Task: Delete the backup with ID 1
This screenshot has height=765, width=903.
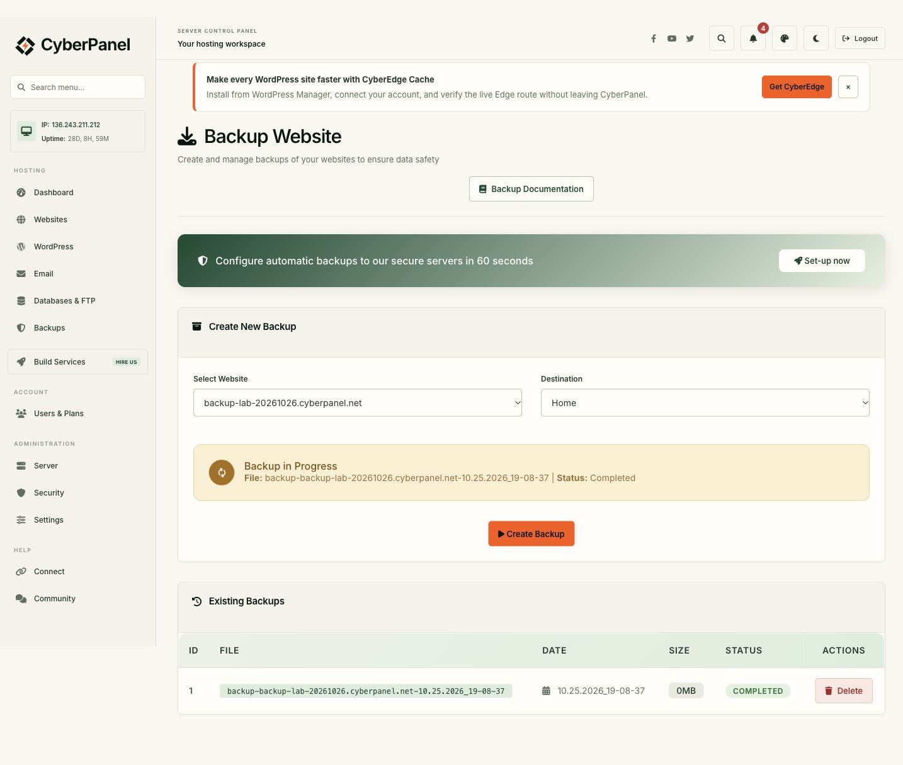Action: (844, 691)
